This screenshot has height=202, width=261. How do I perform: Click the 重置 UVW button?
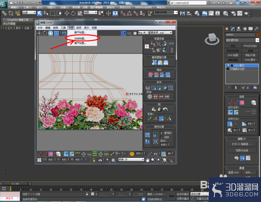[233, 173]
